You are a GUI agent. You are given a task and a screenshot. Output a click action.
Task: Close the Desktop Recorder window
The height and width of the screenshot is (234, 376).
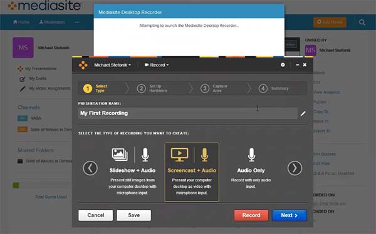click(305, 64)
